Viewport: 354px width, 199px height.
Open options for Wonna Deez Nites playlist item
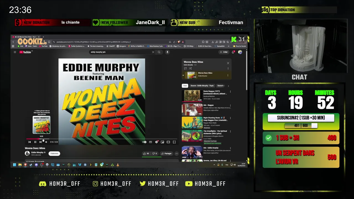(x=228, y=75)
